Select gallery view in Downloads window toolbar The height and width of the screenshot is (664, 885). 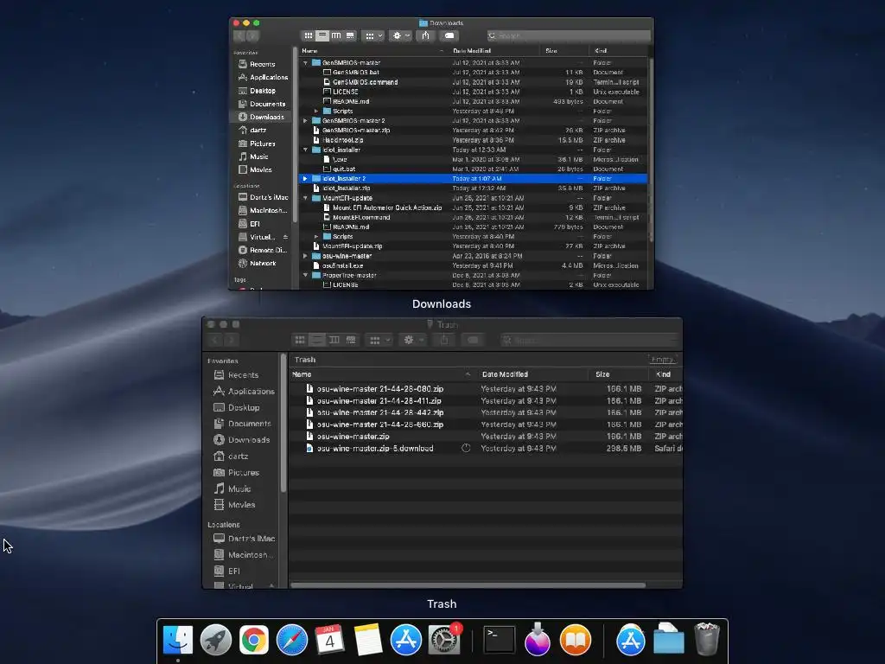[x=350, y=35]
